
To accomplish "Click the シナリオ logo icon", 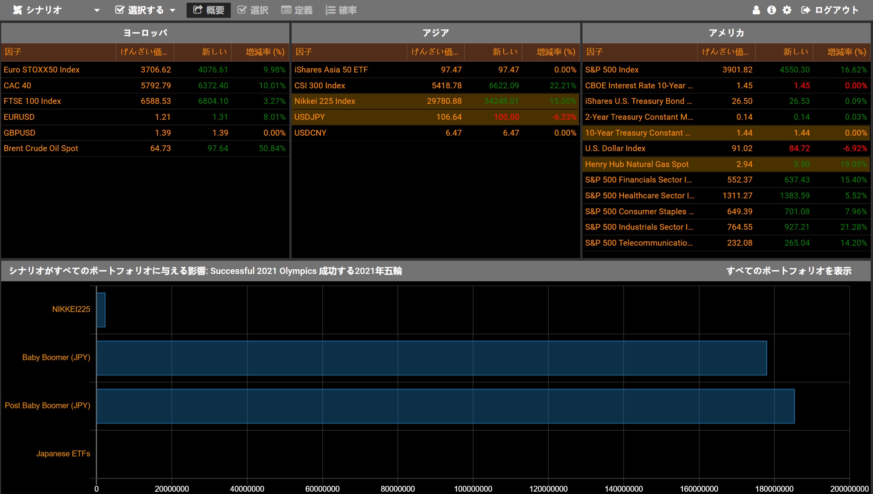I will [17, 10].
